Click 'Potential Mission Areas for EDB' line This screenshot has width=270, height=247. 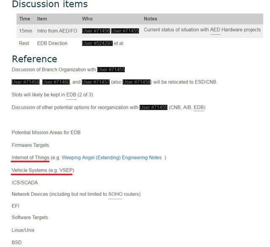tap(46, 133)
